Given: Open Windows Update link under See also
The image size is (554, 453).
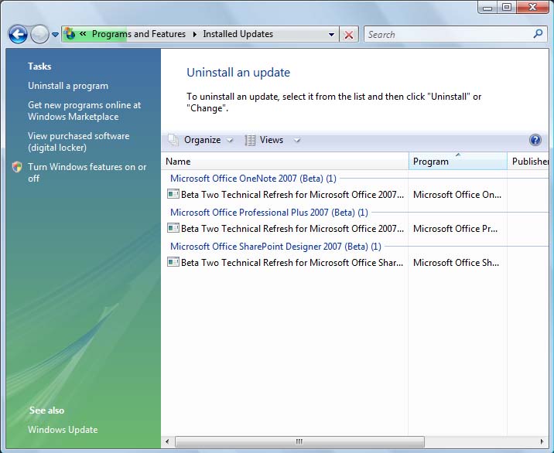Looking at the screenshot, I should pos(63,430).
